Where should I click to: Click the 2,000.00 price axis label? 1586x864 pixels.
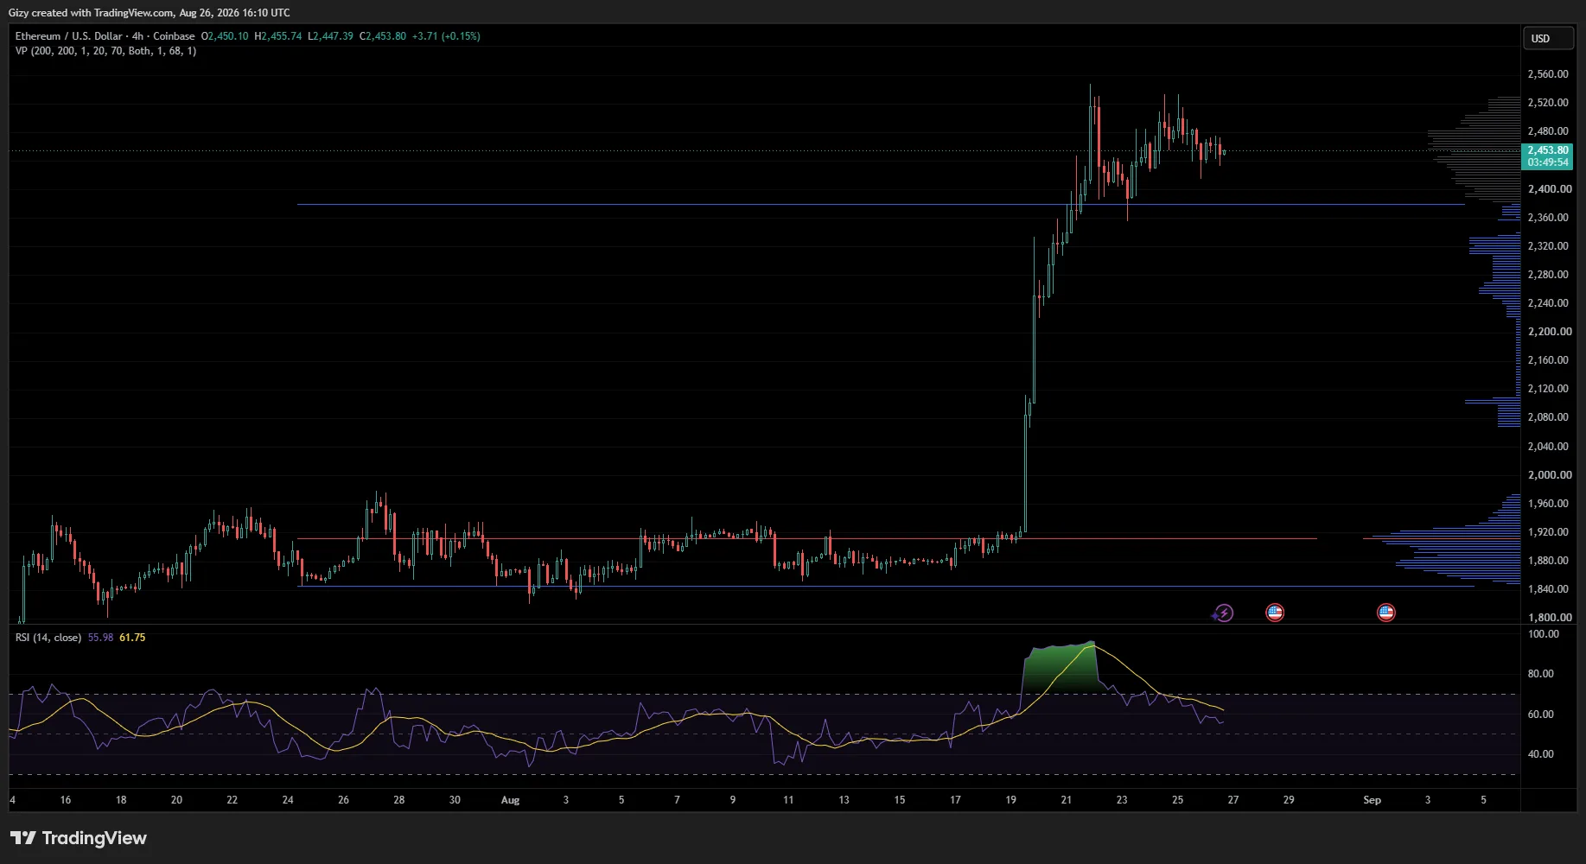1550,475
